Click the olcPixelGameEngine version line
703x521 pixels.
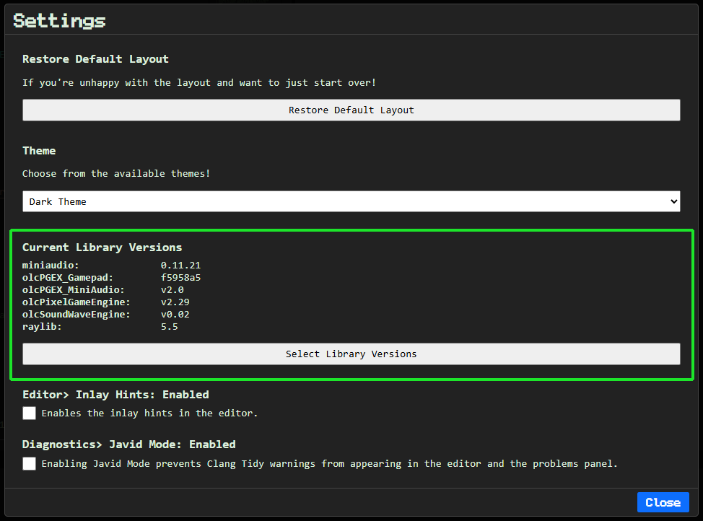click(x=108, y=302)
